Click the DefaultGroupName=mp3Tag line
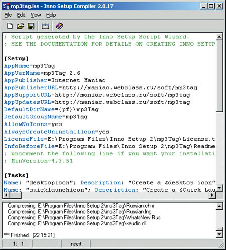This screenshot has width=226, height=250. tap(46, 117)
